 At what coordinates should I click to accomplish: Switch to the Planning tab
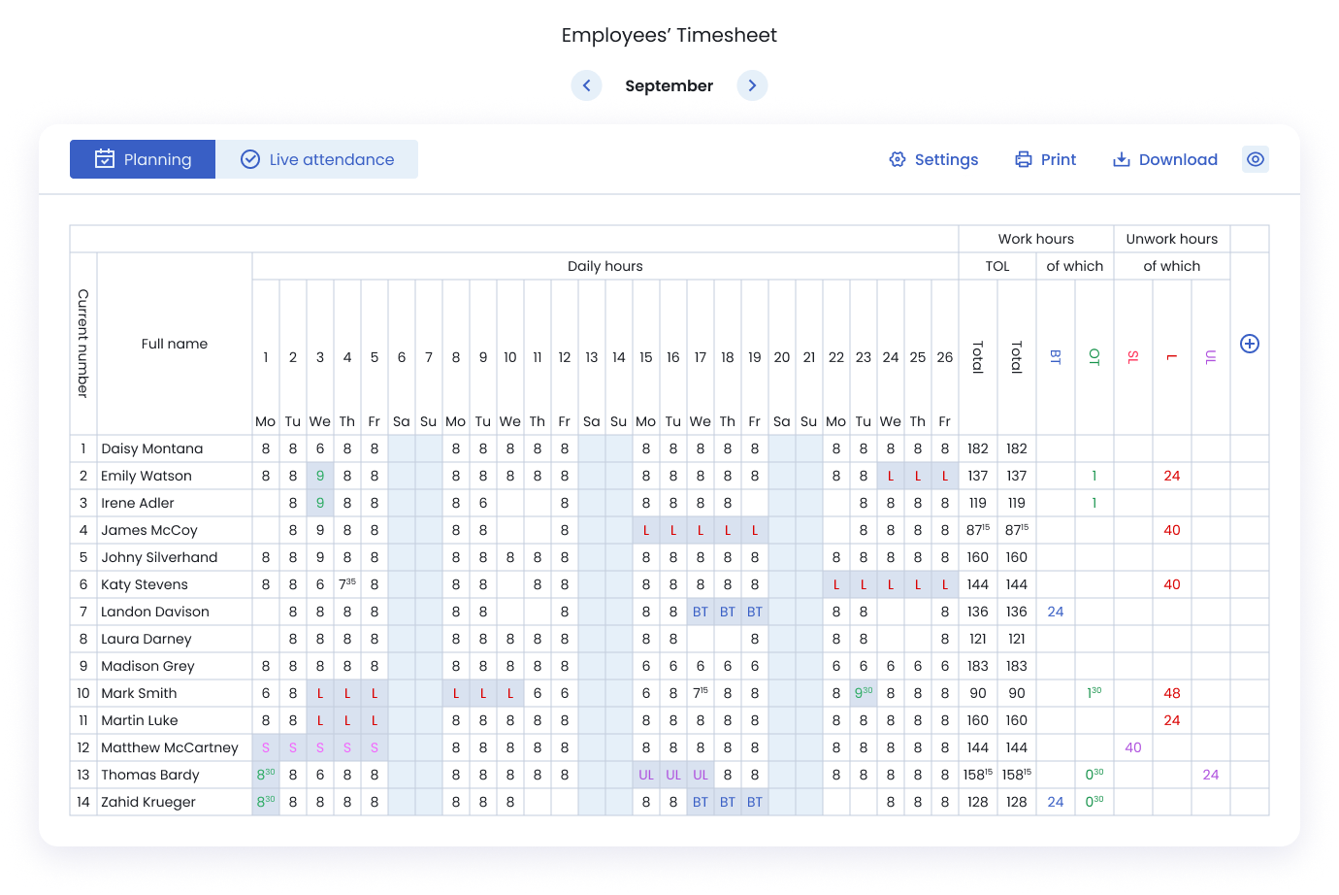pyautogui.click(x=143, y=159)
